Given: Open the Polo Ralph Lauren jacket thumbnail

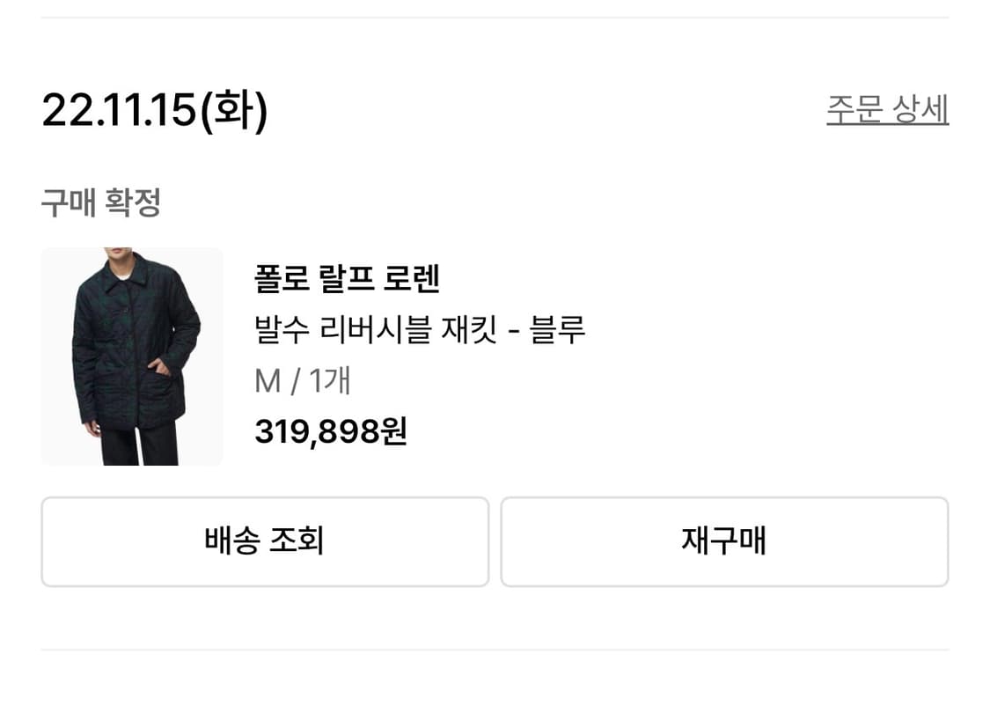Looking at the screenshot, I should point(132,355).
